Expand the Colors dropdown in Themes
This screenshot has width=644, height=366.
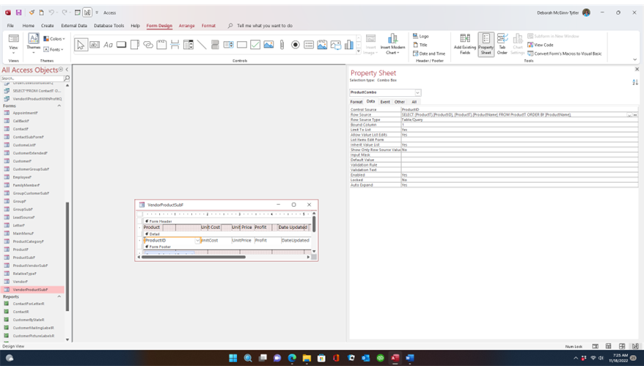tap(54, 39)
